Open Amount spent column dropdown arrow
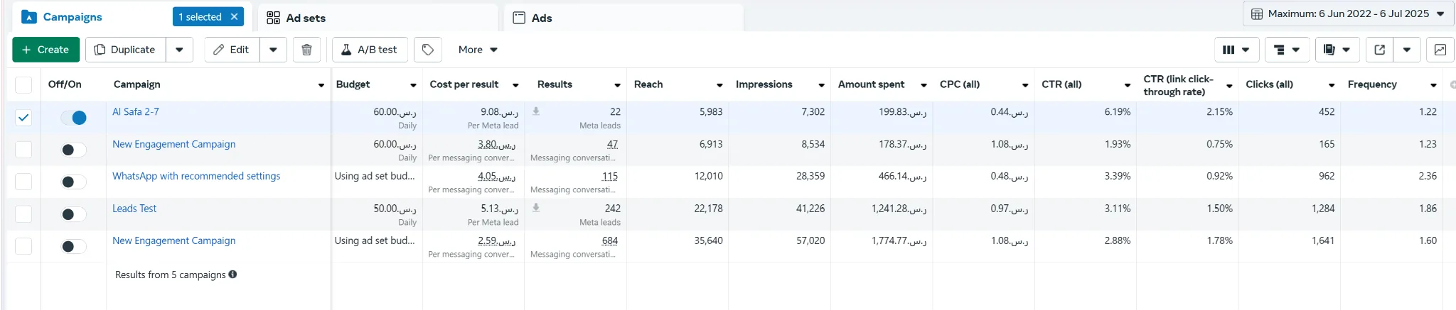This screenshot has width=1456, height=310. (924, 85)
